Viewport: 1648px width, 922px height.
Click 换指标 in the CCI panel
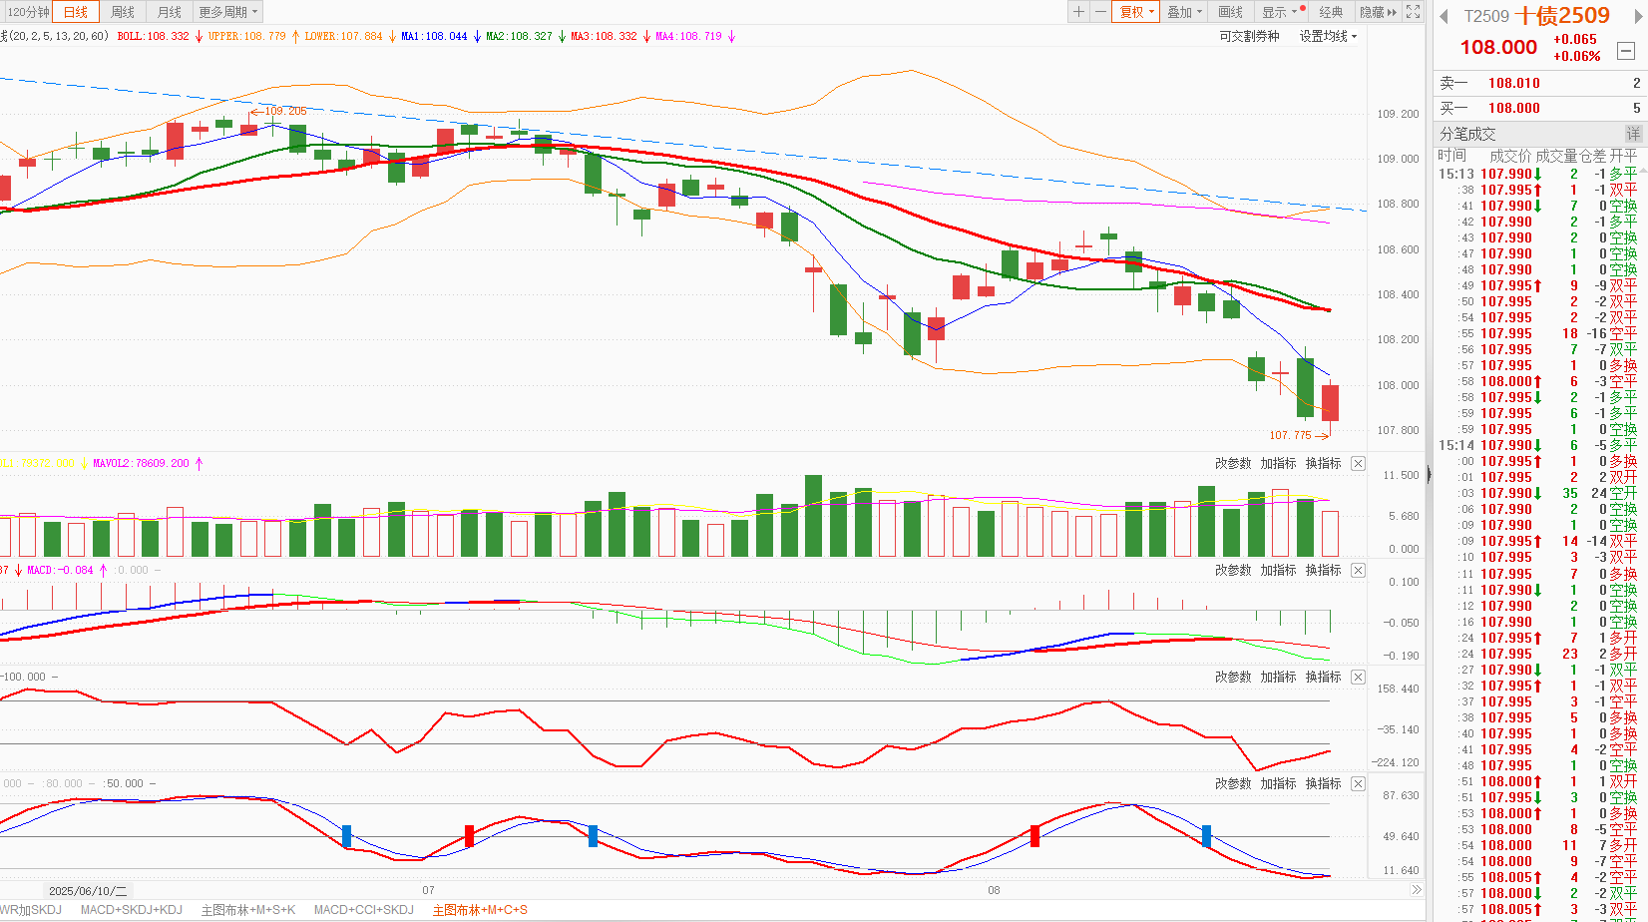click(1324, 677)
